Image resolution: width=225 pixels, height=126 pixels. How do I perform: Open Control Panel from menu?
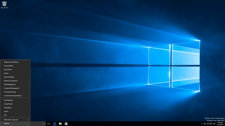[x=15, y=104]
